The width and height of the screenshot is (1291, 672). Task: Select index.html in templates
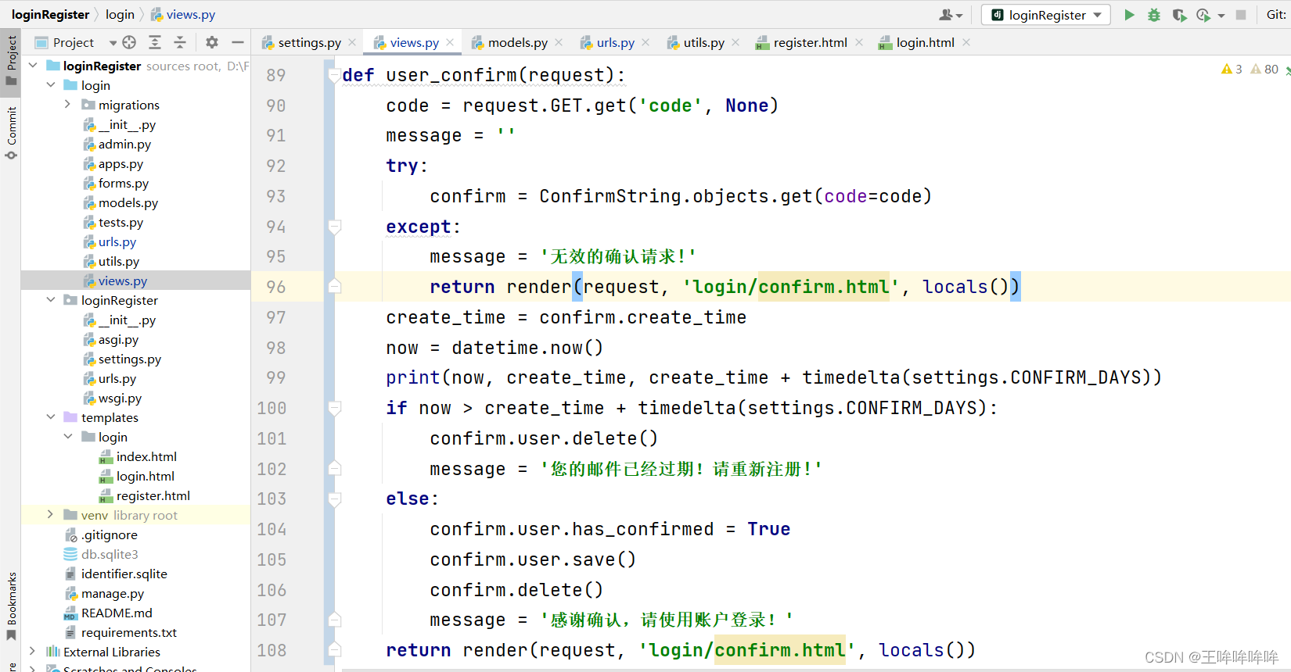pos(146,456)
